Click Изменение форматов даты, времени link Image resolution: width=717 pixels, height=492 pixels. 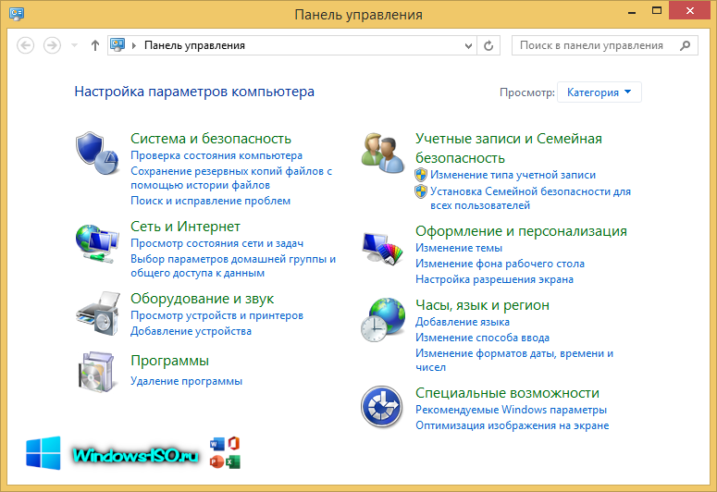pyautogui.click(x=514, y=360)
